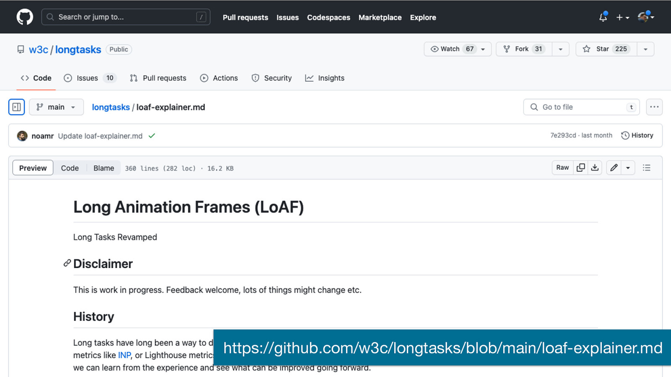The width and height of the screenshot is (671, 377).
Task: Open Explore in top navigation
Action: click(x=423, y=18)
